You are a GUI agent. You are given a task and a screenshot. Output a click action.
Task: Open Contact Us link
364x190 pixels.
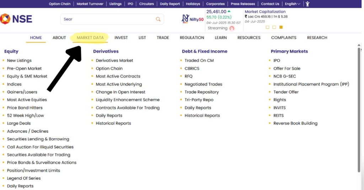click(270, 4)
